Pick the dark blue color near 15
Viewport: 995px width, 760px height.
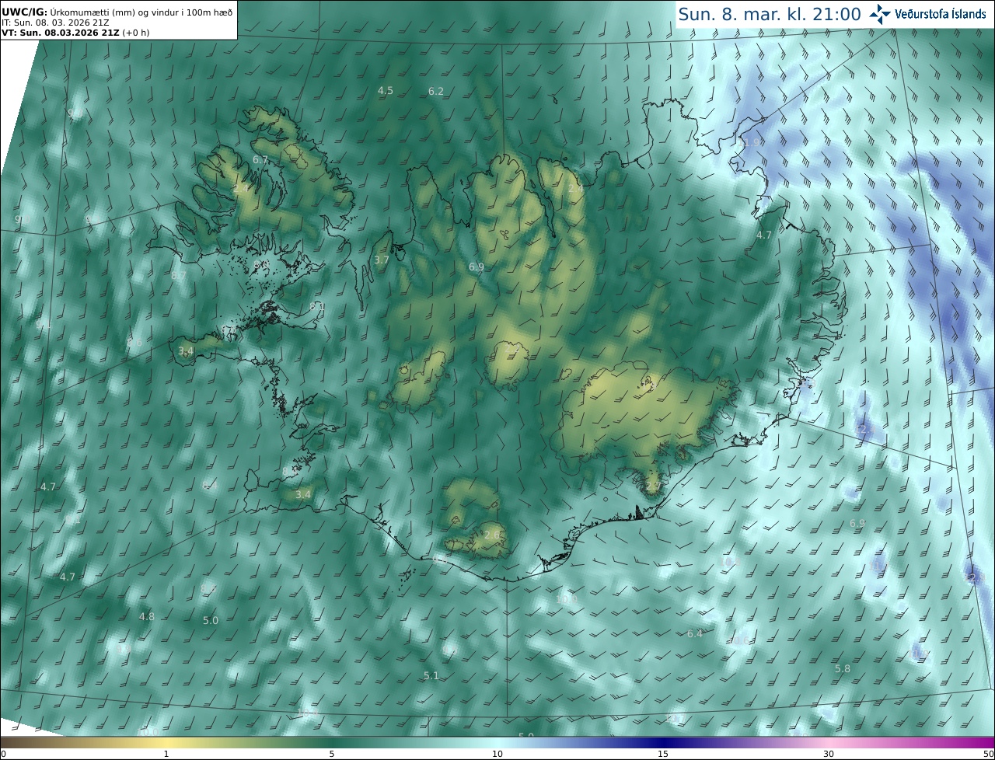(663, 742)
